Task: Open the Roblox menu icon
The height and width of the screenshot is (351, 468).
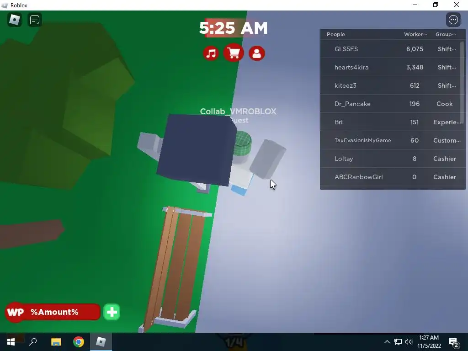Action: click(x=15, y=20)
